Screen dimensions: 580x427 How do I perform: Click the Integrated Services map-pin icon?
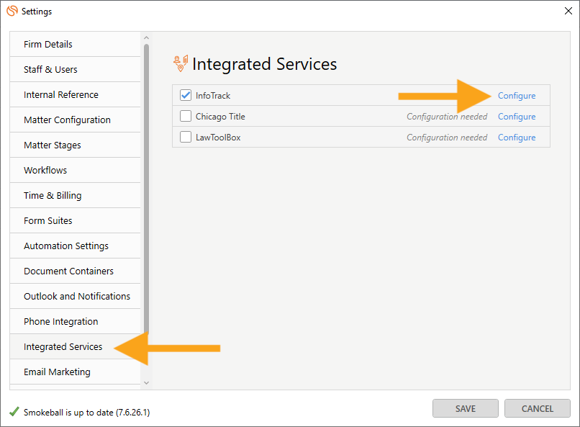(x=181, y=63)
